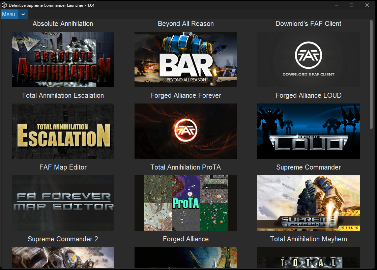This screenshot has width=377, height=270.
Task: Open Forged Alliance LOUD image
Action: [x=309, y=131]
